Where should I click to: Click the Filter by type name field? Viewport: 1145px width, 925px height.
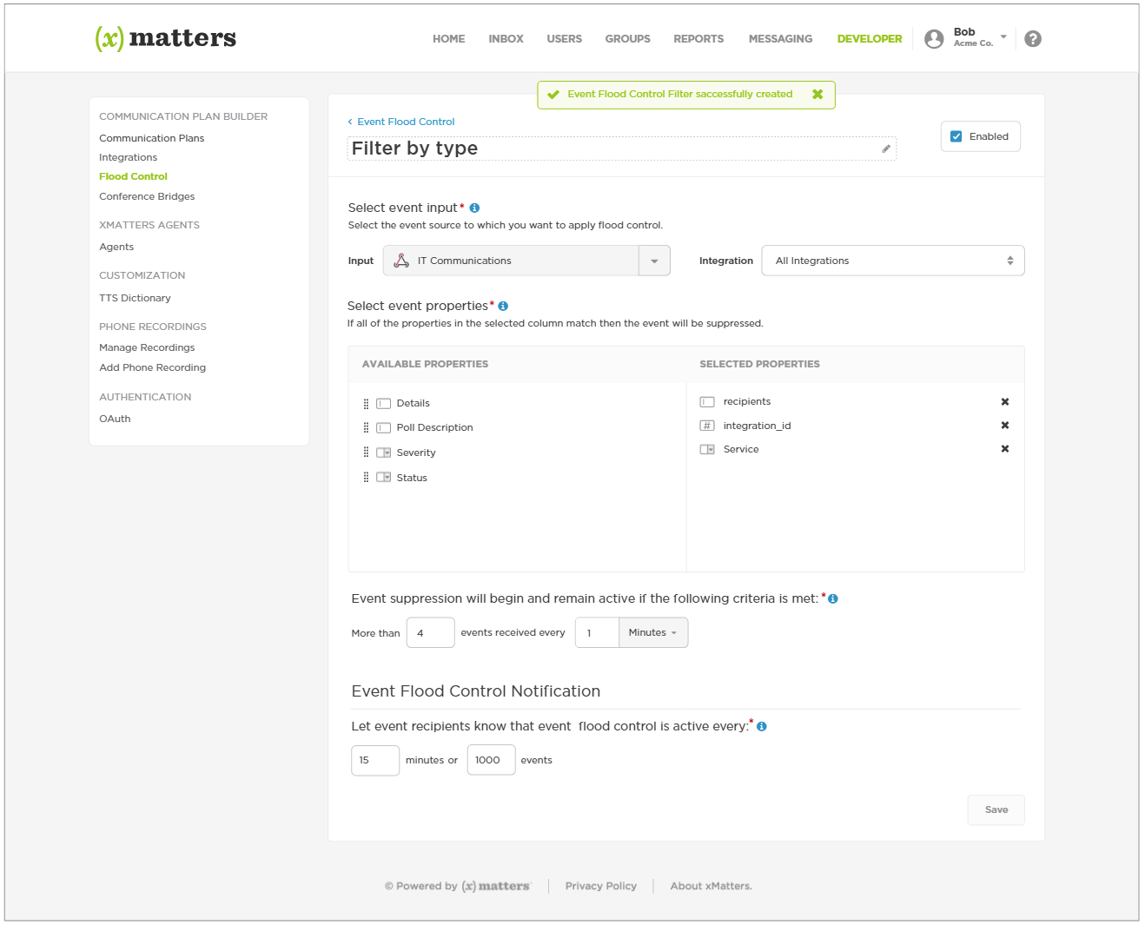pyautogui.click(x=622, y=149)
